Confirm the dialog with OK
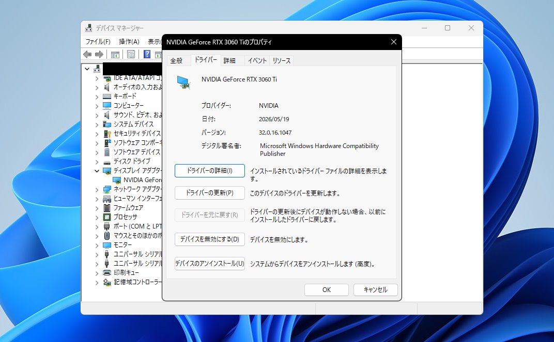 [327, 290]
